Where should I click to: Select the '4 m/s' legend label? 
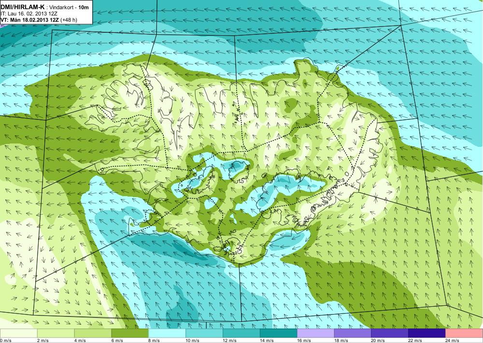tap(80, 341)
